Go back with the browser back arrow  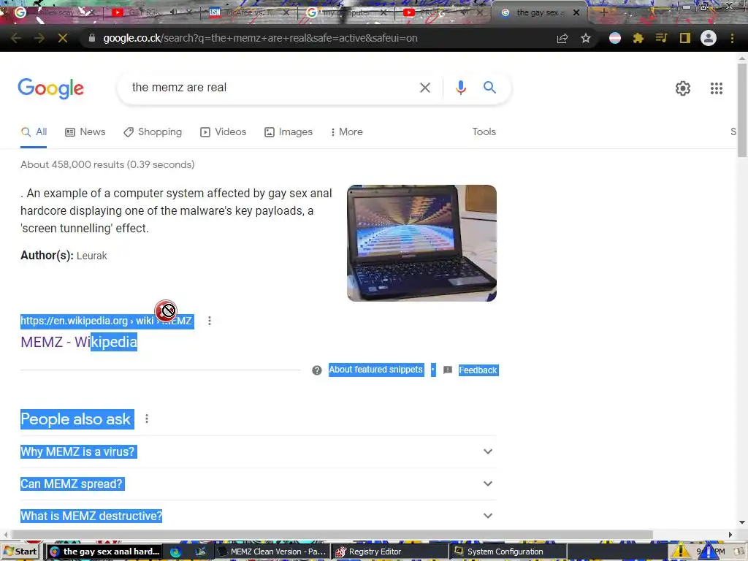[16, 38]
